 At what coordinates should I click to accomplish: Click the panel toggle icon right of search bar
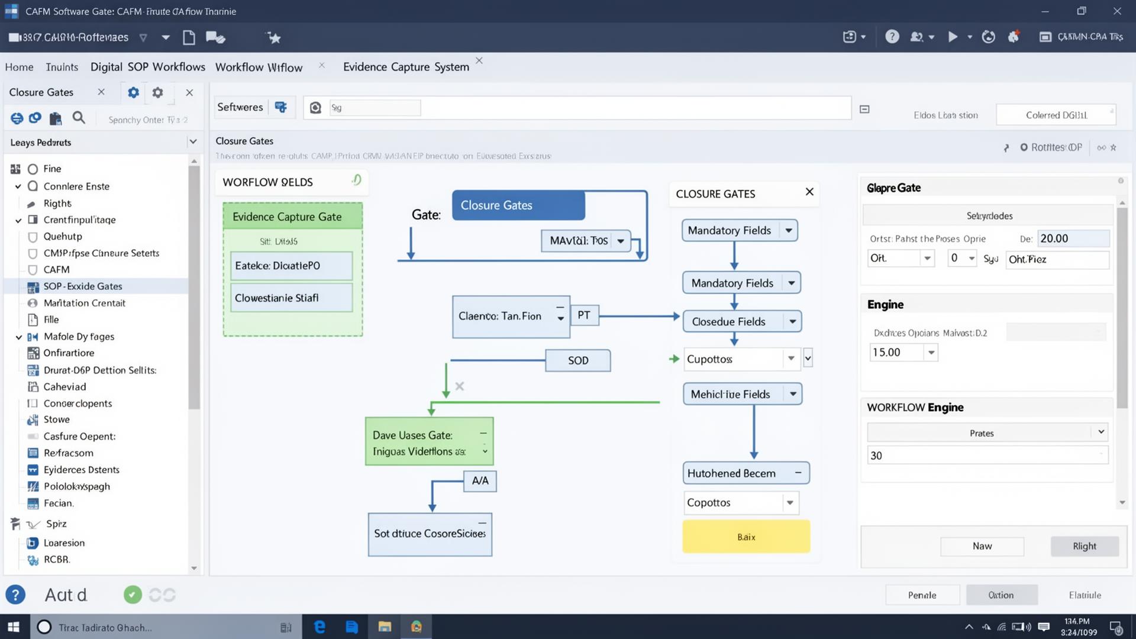pyautogui.click(x=864, y=109)
